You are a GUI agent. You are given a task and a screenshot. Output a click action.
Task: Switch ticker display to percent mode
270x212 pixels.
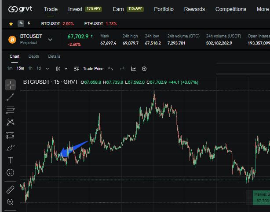pos(21,23)
